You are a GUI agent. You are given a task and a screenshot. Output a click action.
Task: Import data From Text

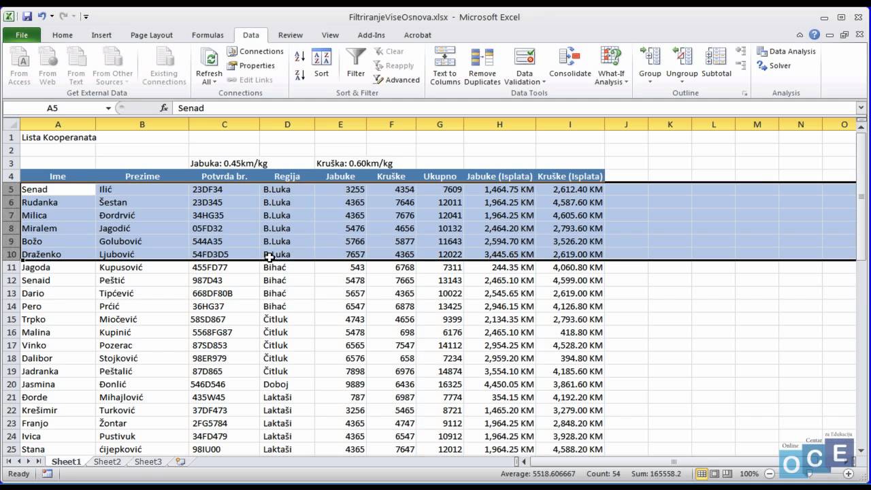76,66
